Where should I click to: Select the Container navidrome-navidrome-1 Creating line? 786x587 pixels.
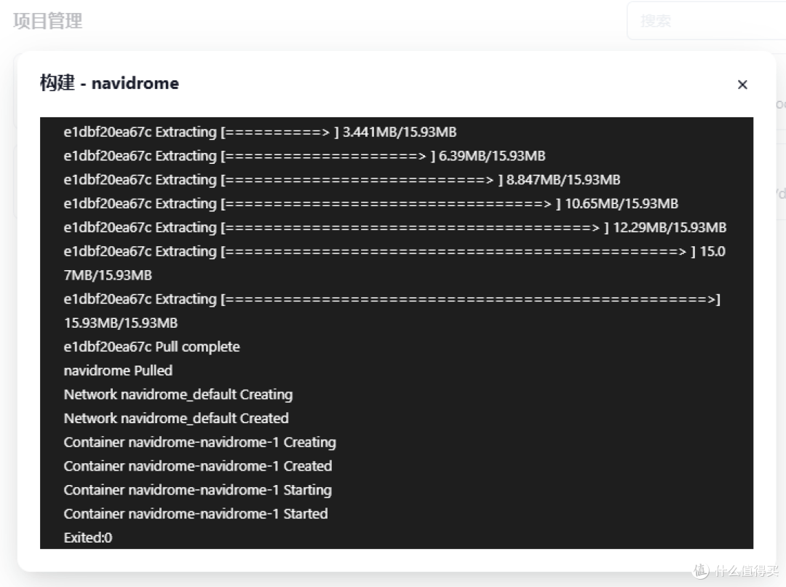point(199,442)
